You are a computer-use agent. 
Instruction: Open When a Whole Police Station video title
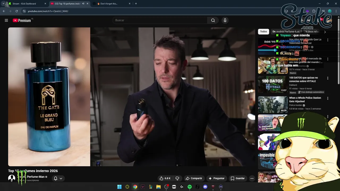coord(305,100)
